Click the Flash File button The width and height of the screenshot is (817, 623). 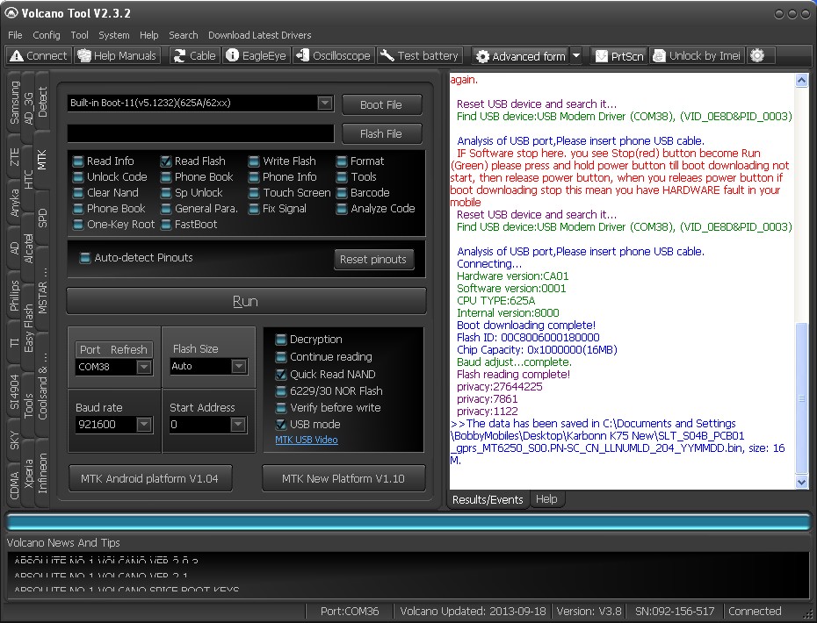[x=381, y=133]
